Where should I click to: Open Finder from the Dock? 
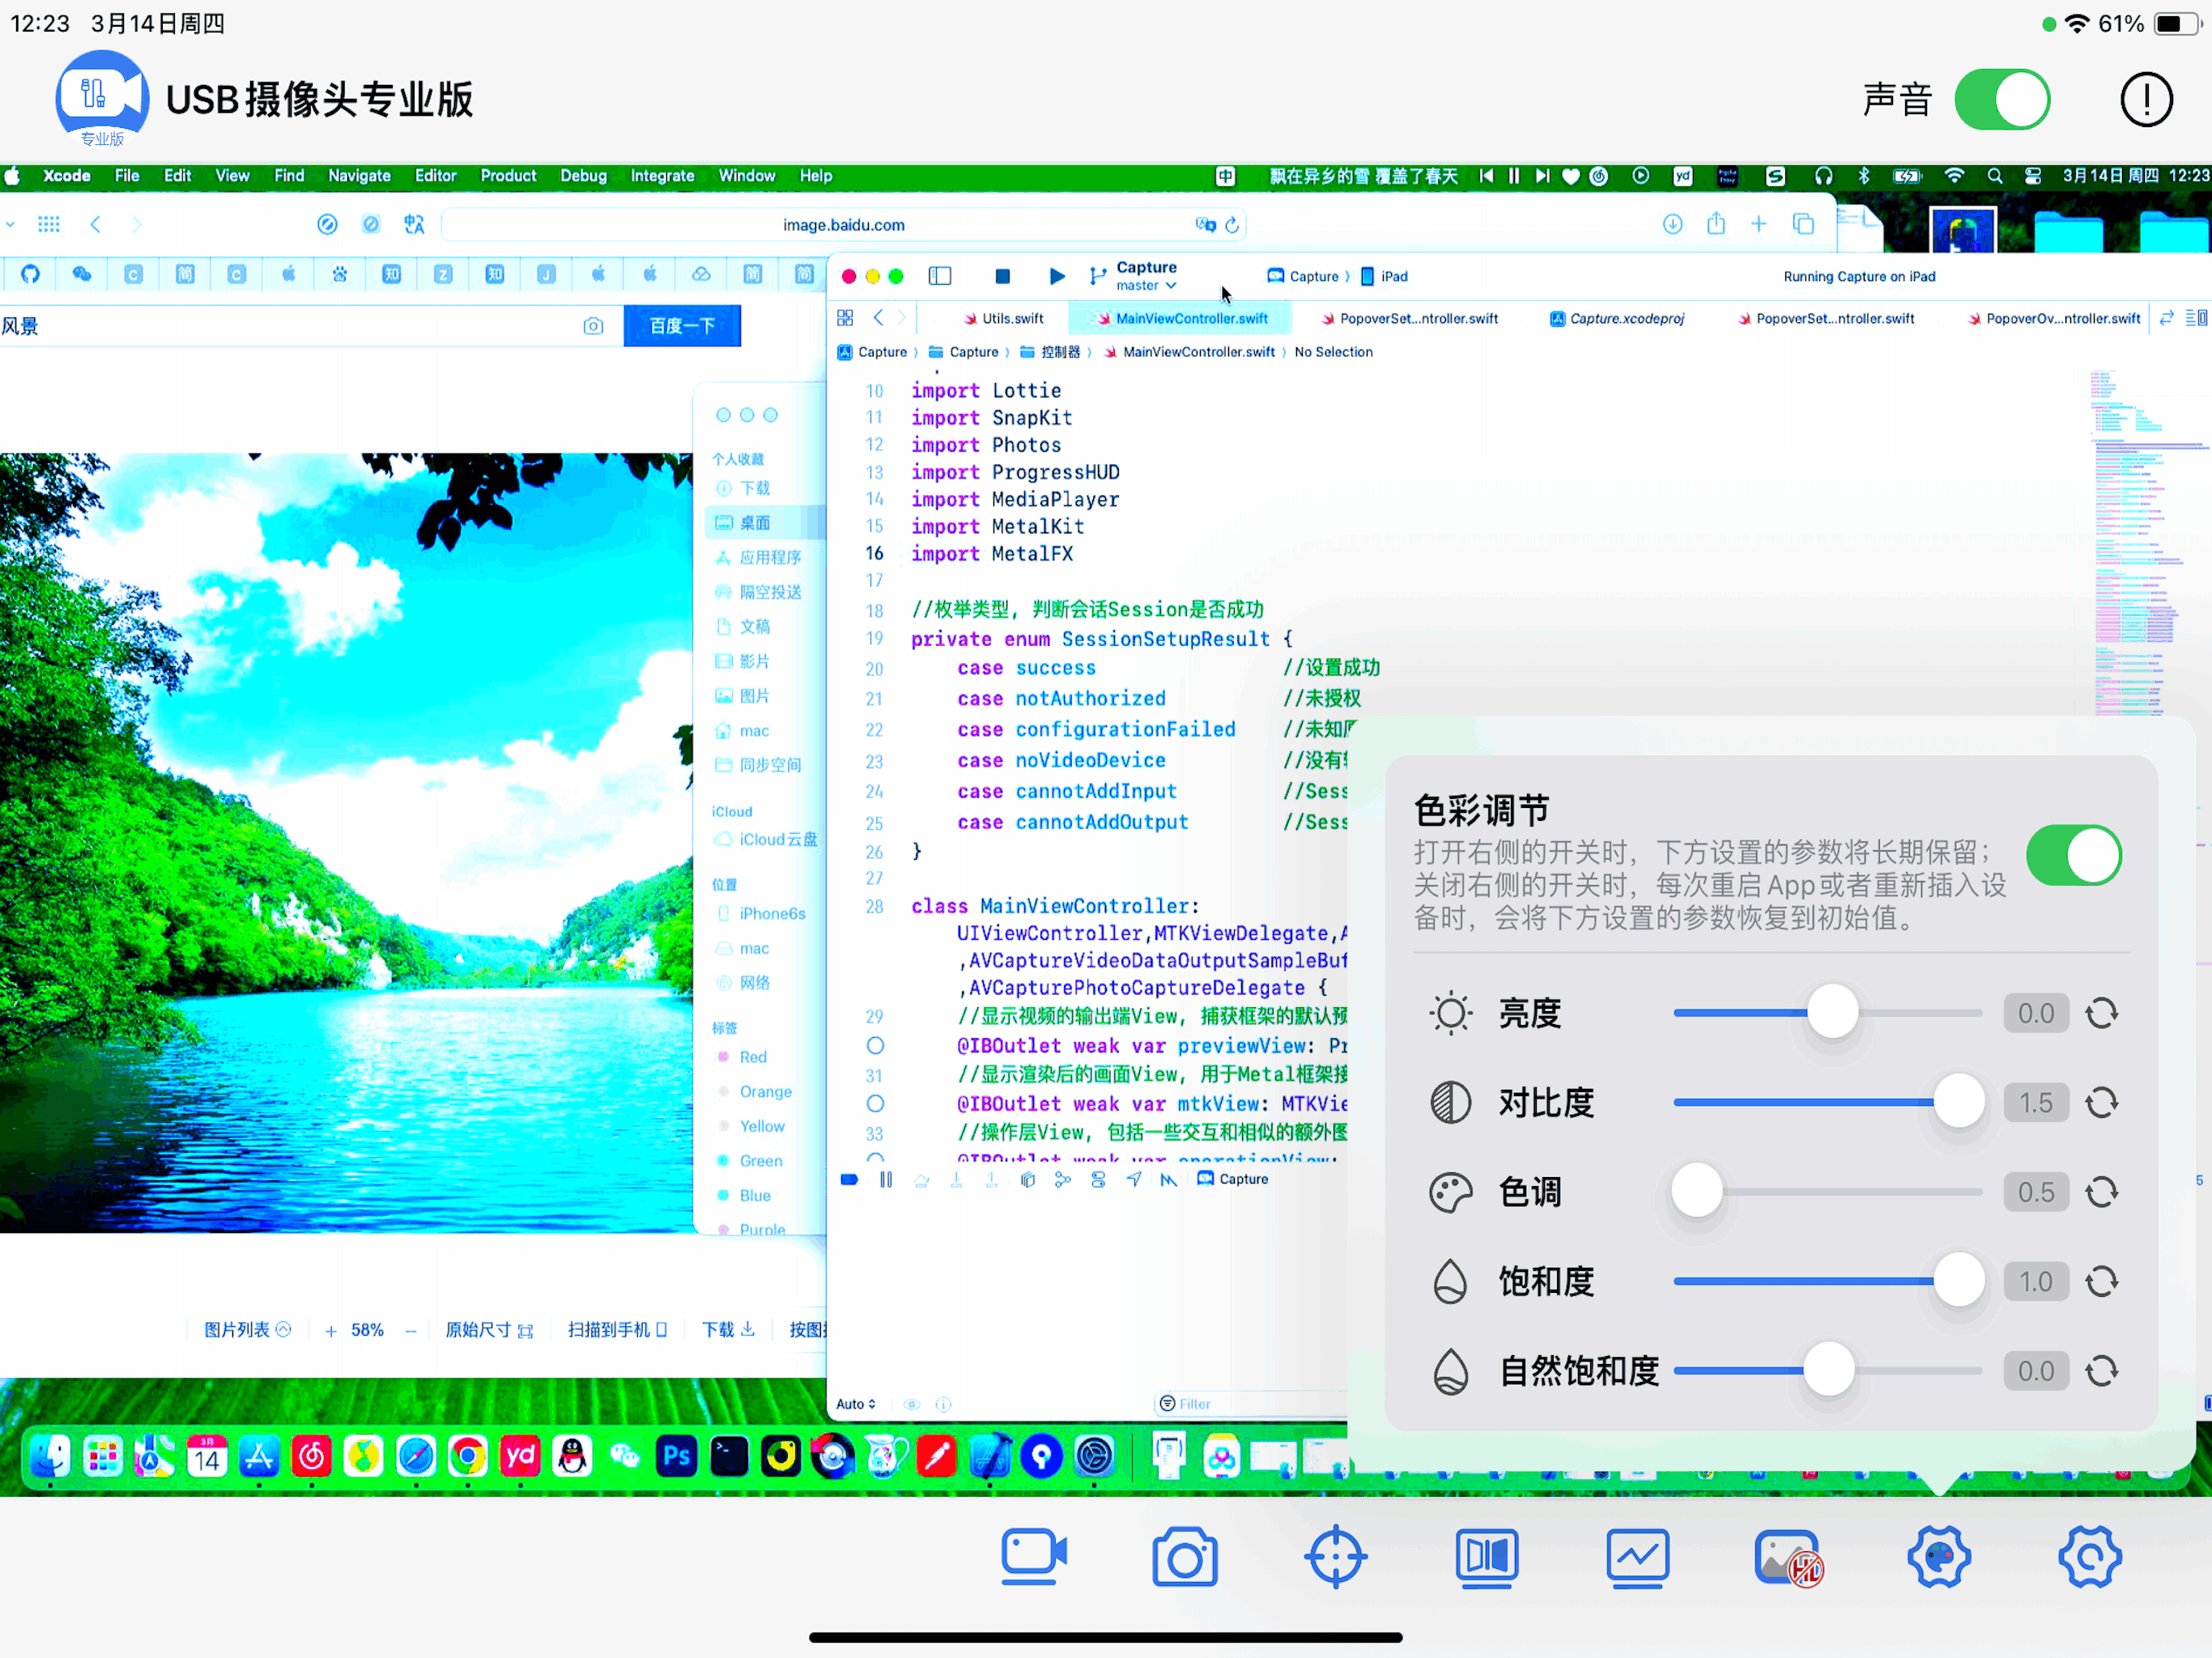pyautogui.click(x=49, y=1457)
